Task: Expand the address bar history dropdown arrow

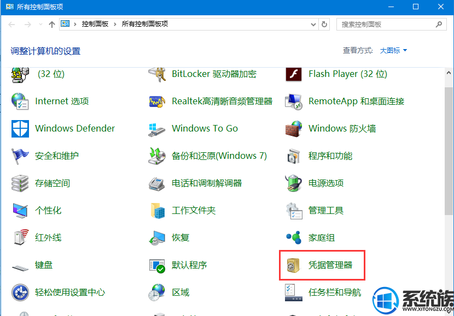Action: point(313,24)
